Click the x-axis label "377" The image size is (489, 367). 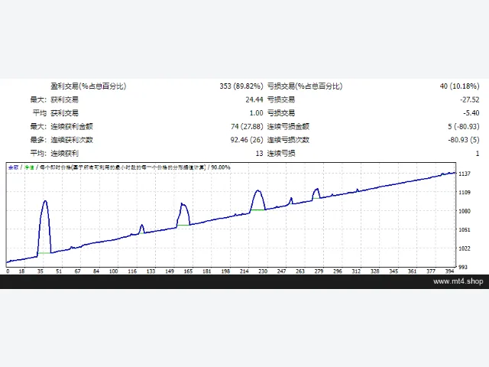[431, 271]
